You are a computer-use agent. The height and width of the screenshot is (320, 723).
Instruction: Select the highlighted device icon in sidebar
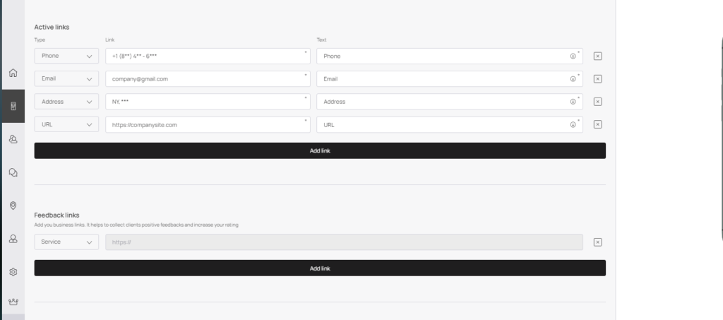pyautogui.click(x=13, y=106)
